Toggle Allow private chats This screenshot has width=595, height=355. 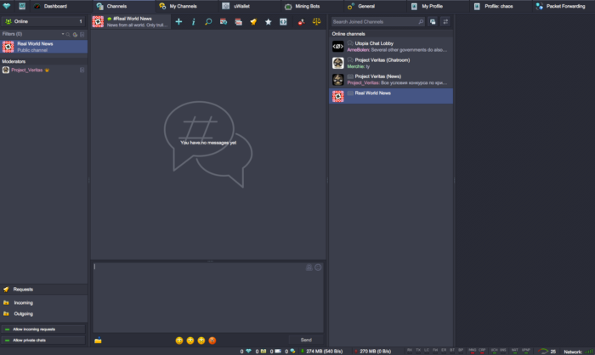coord(43,340)
